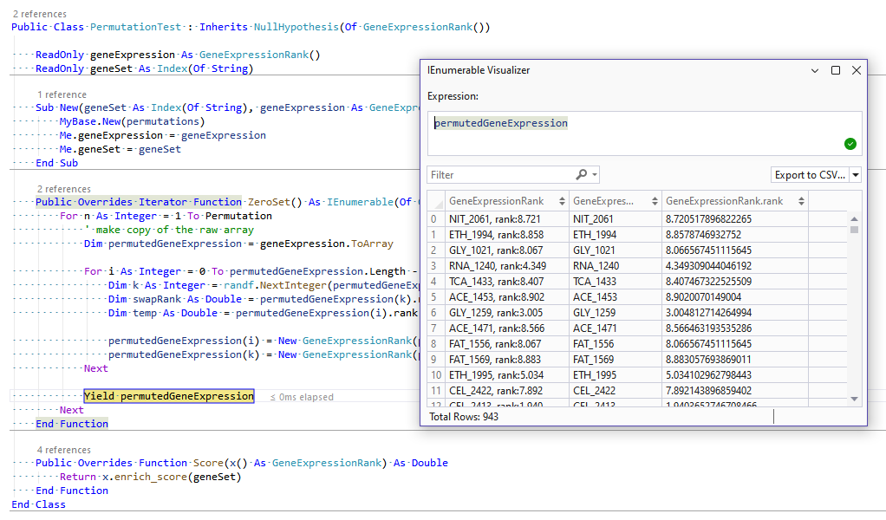This screenshot has height=520, width=886.
Task: Expand the Export to CSV dropdown arrow
Action: [856, 175]
